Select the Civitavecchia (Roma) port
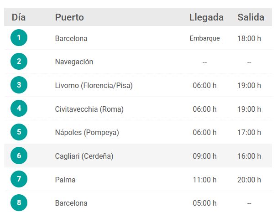Image resolution: width=277 pixels, height=223 pixels. 89,109
